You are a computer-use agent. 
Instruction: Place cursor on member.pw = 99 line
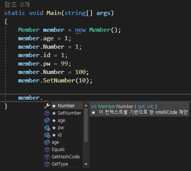(x=44, y=64)
